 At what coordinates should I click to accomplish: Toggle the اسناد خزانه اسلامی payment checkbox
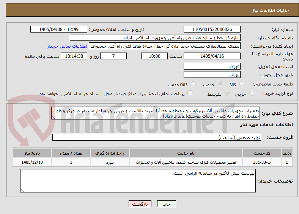190,93
